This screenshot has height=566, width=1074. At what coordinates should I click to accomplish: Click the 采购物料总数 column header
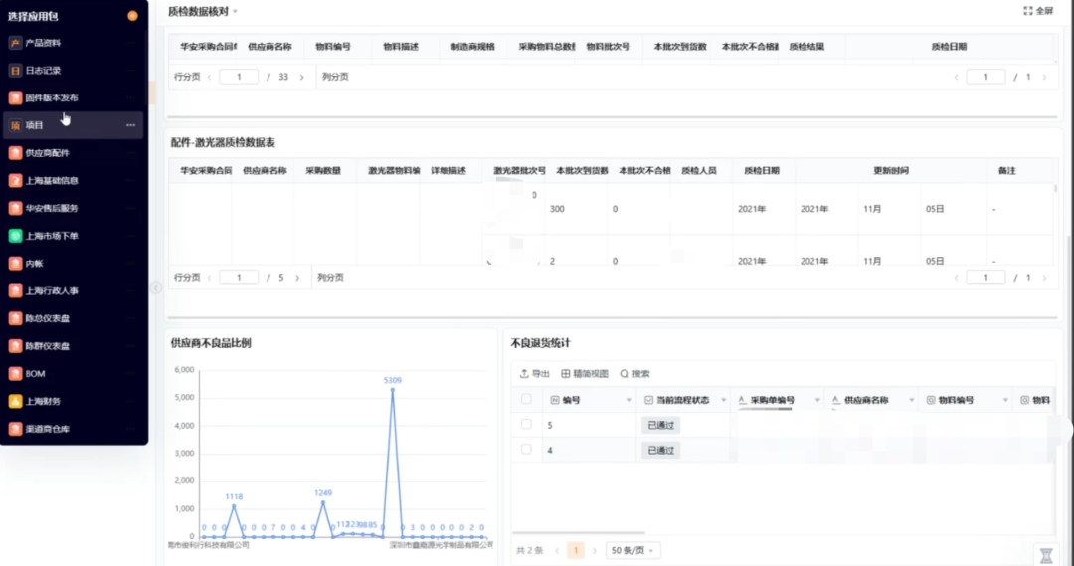pyautogui.click(x=547, y=47)
